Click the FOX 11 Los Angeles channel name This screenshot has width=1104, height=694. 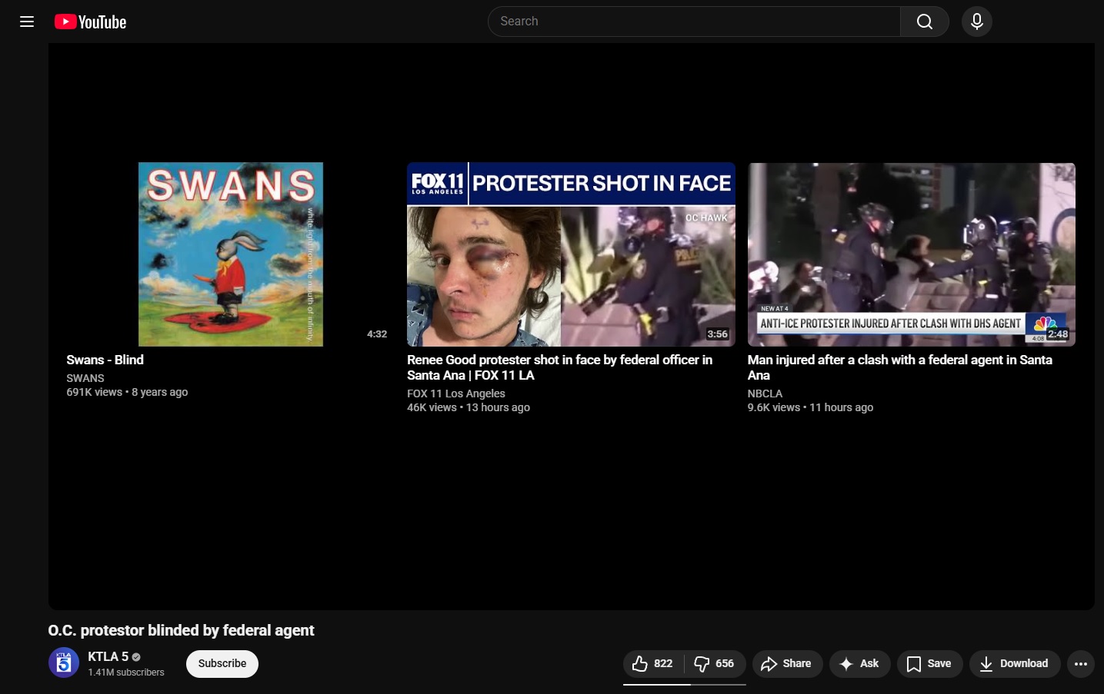[x=456, y=393]
